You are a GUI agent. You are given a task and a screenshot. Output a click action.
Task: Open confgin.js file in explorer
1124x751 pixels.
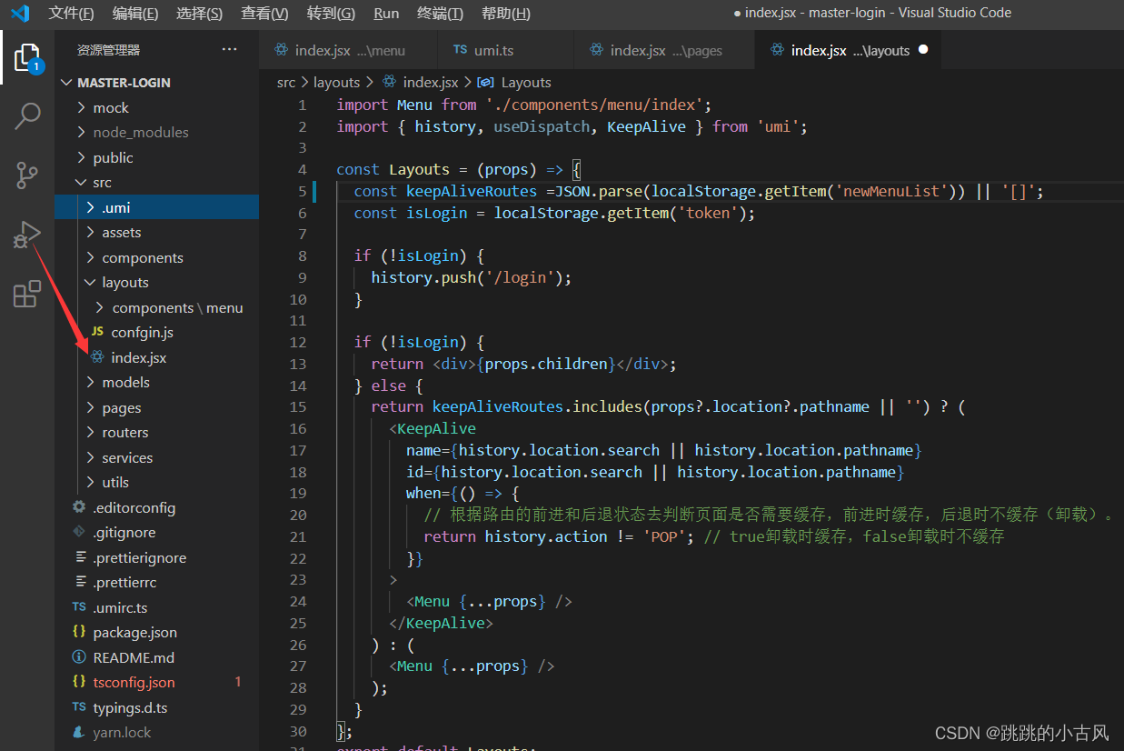tap(142, 333)
